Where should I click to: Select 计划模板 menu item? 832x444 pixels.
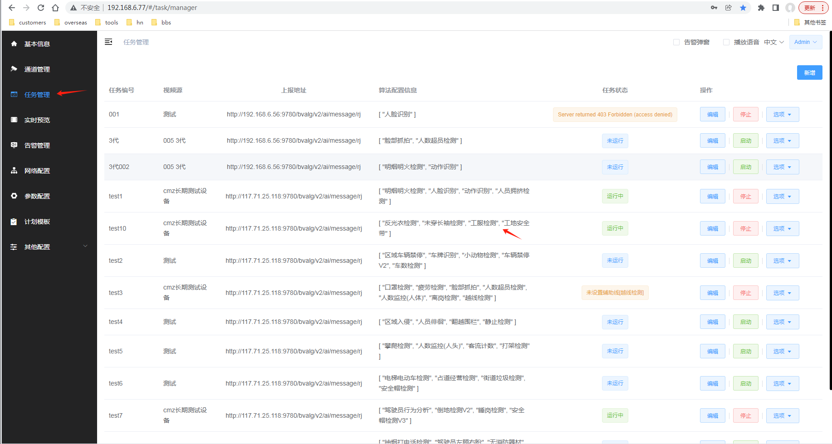[x=49, y=222]
